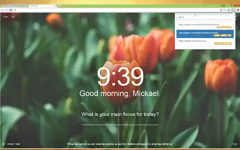Open the Todo panel

[x=235, y=144]
